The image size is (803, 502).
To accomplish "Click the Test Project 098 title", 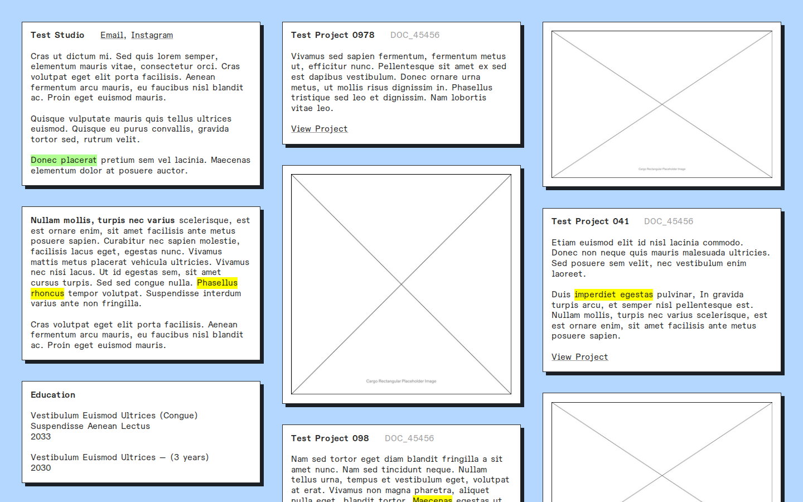I will coord(330,438).
